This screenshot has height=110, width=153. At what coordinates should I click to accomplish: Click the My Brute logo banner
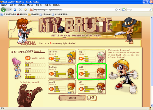(76, 25)
